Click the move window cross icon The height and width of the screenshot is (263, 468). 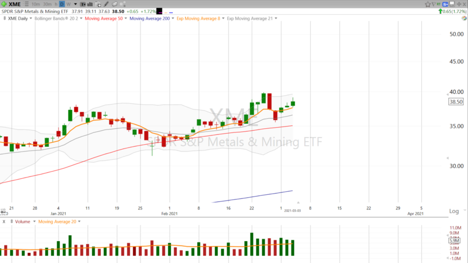pos(459,4)
